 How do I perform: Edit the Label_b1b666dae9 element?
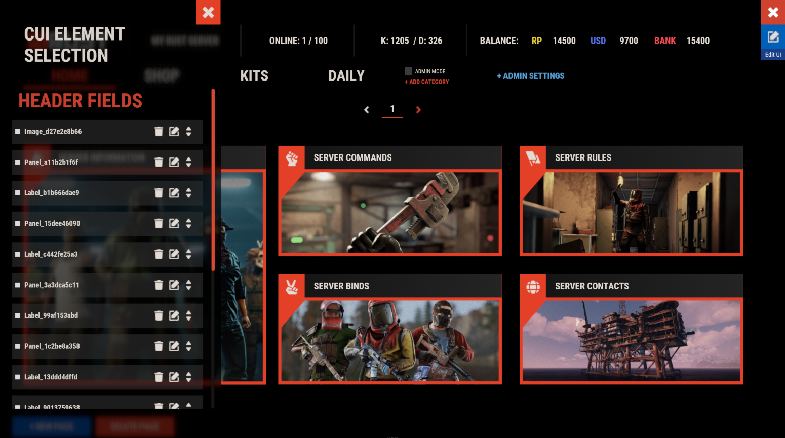click(174, 193)
